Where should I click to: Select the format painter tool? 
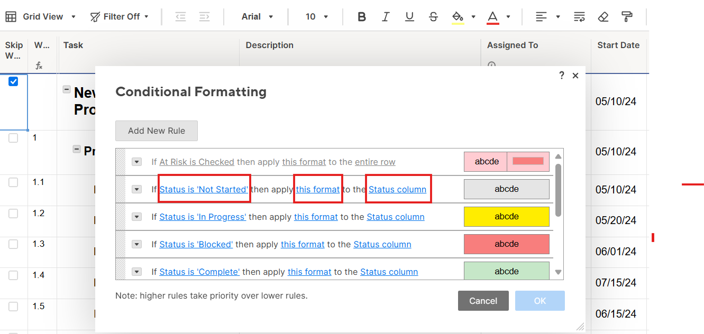(x=627, y=17)
